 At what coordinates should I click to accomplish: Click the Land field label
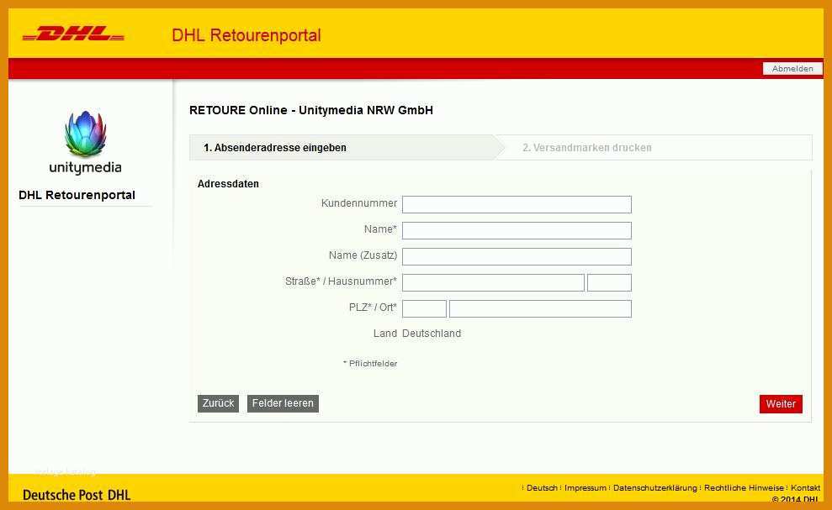384,334
